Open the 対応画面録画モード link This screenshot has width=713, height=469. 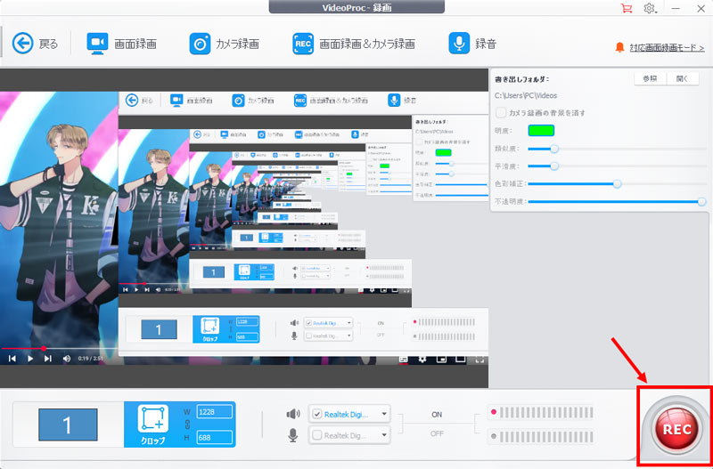point(667,47)
